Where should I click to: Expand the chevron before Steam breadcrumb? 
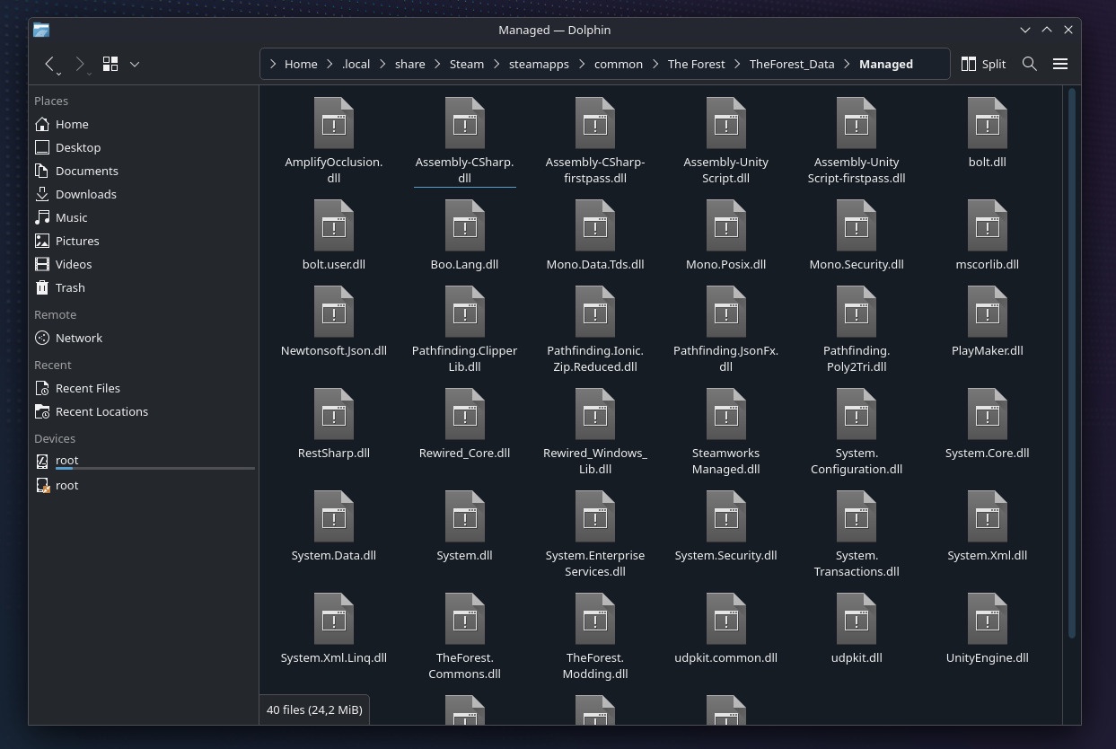[437, 64]
